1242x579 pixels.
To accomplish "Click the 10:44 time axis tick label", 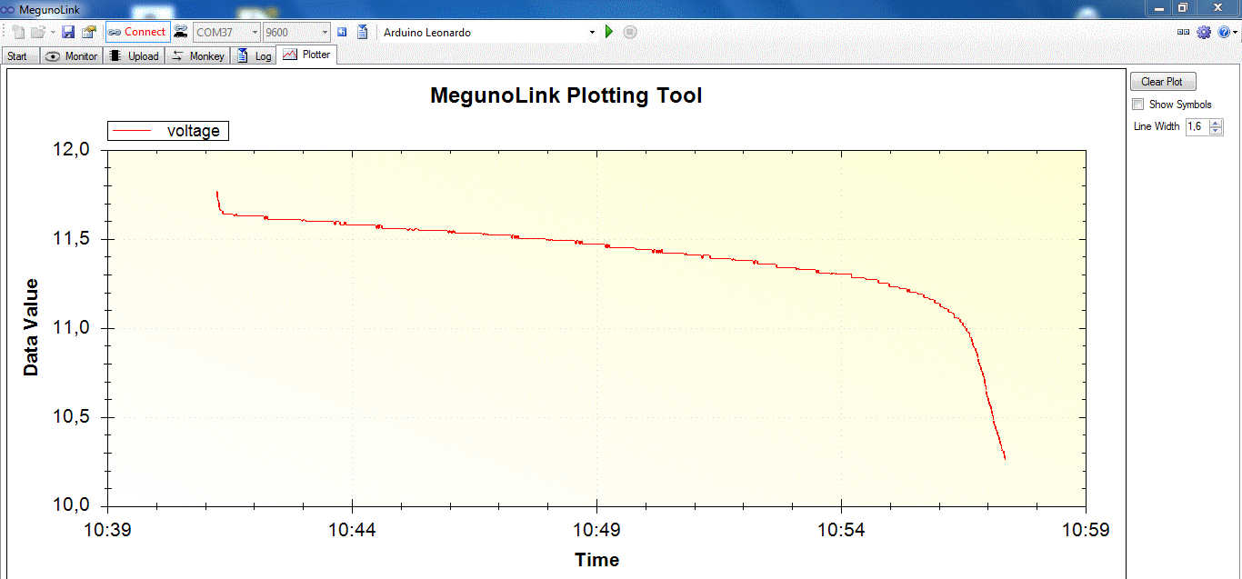I will [352, 529].
